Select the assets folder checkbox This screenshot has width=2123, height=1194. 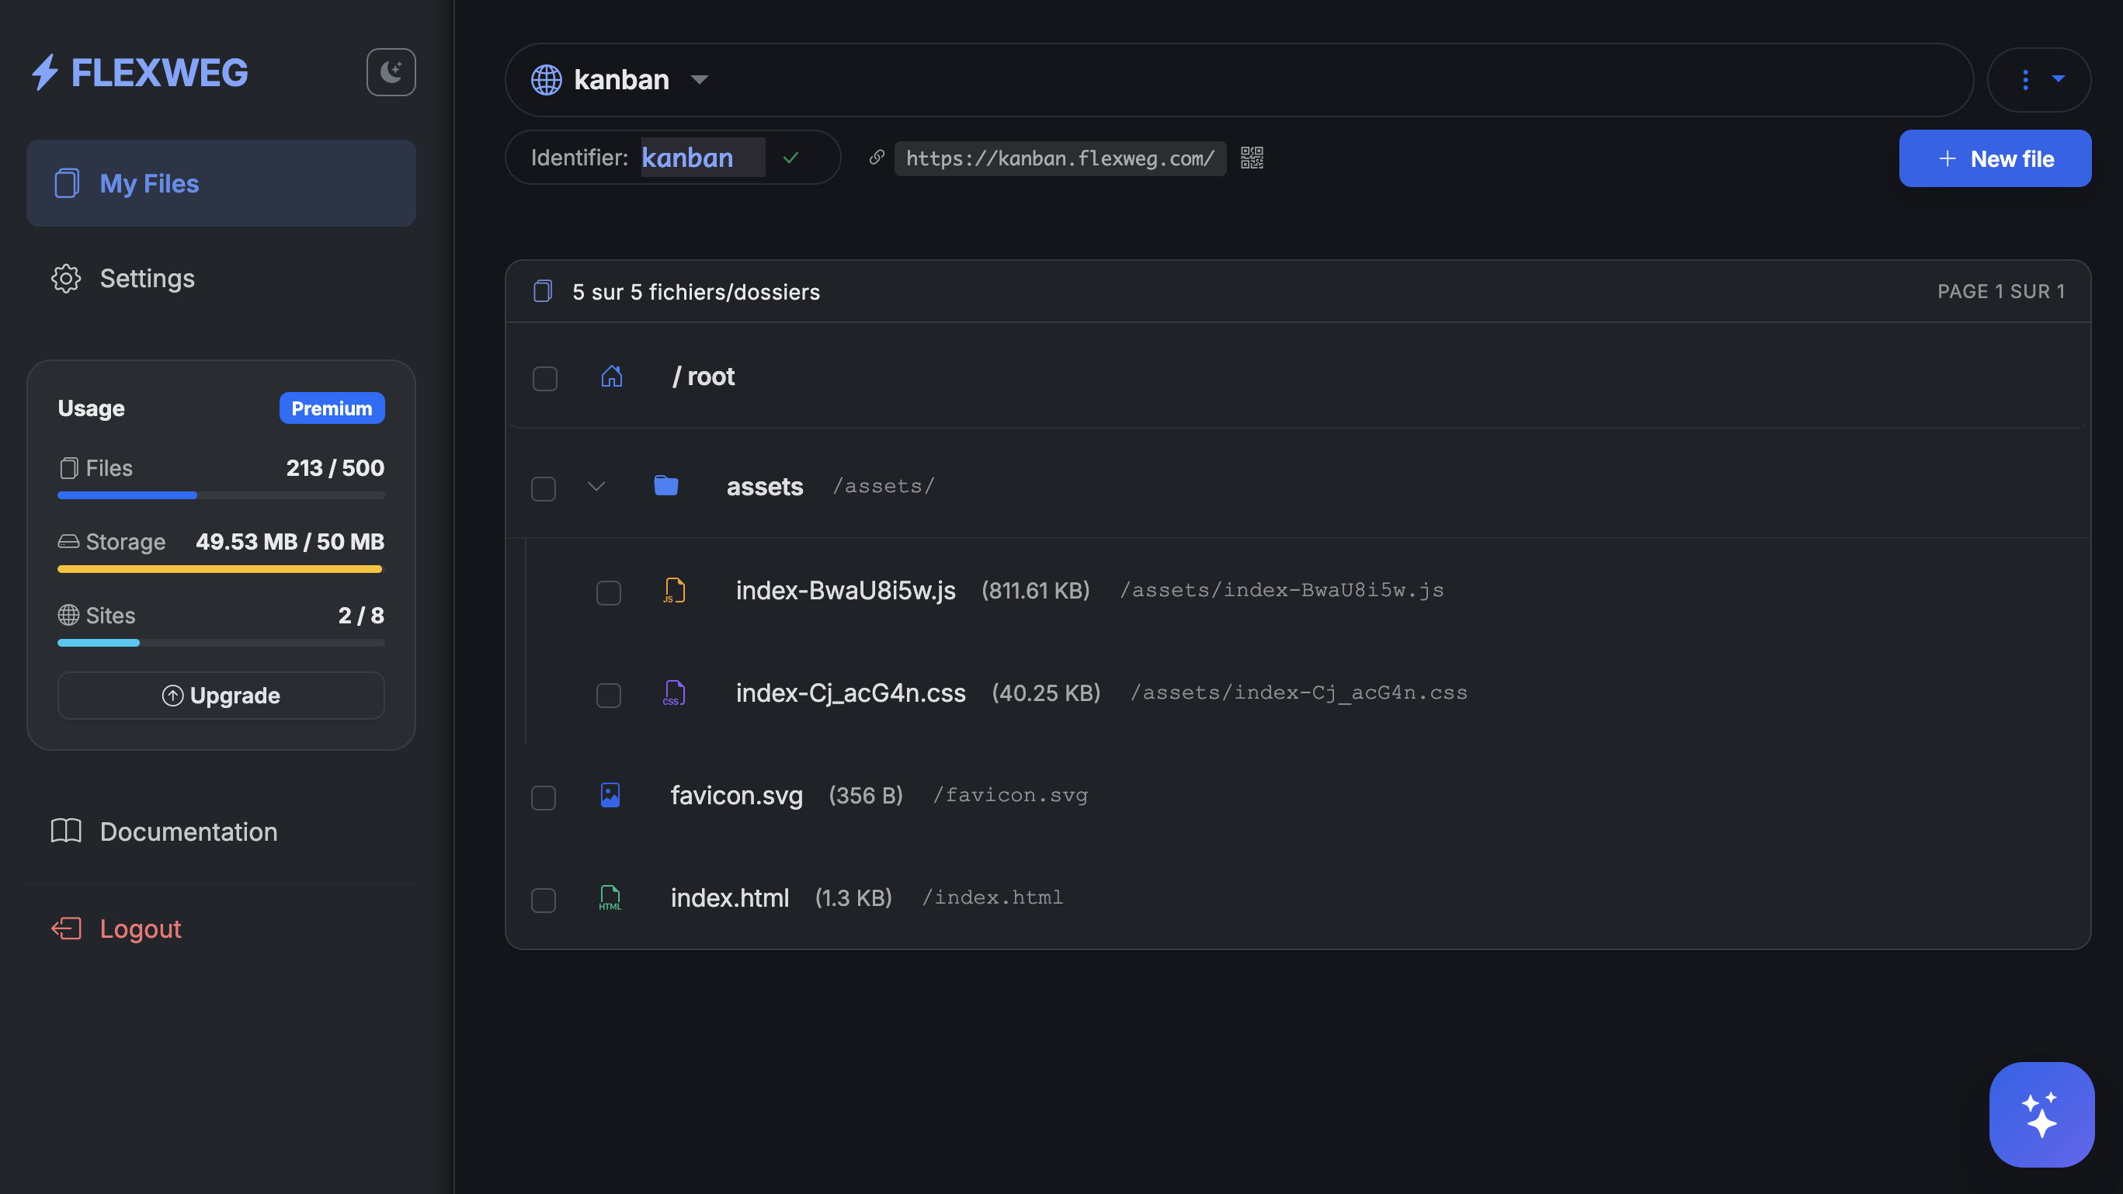pos(543,488)
